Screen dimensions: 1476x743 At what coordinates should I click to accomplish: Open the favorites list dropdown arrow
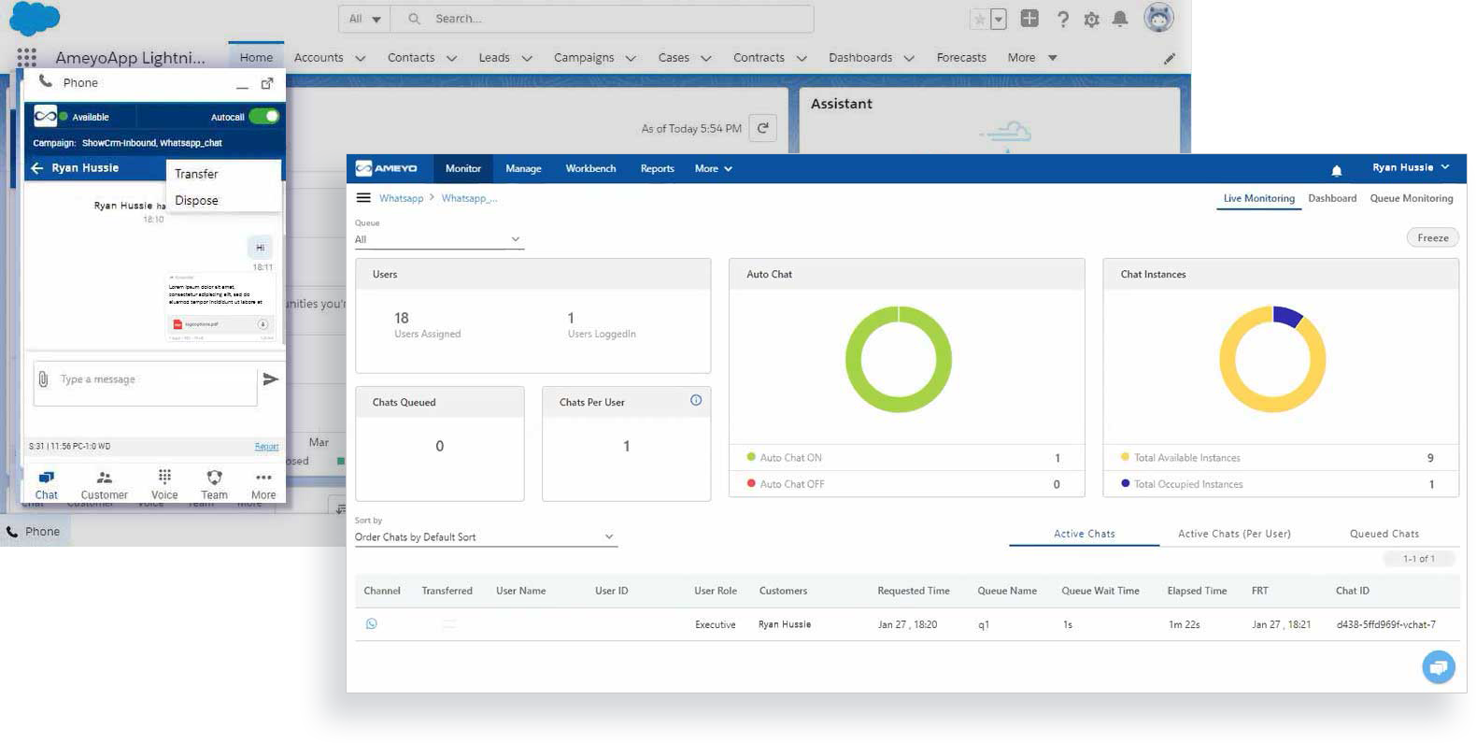point(999,19)
